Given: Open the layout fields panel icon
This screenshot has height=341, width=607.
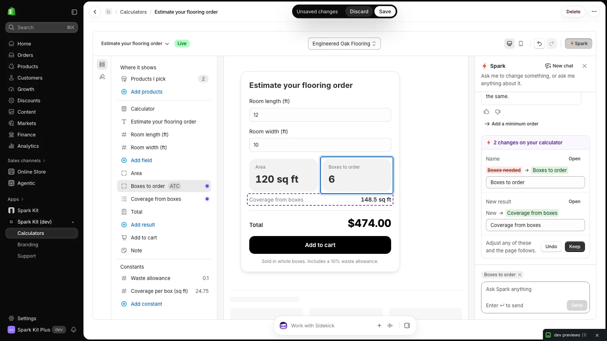Looking at the screenshot, I should click(x=102, y=64).
